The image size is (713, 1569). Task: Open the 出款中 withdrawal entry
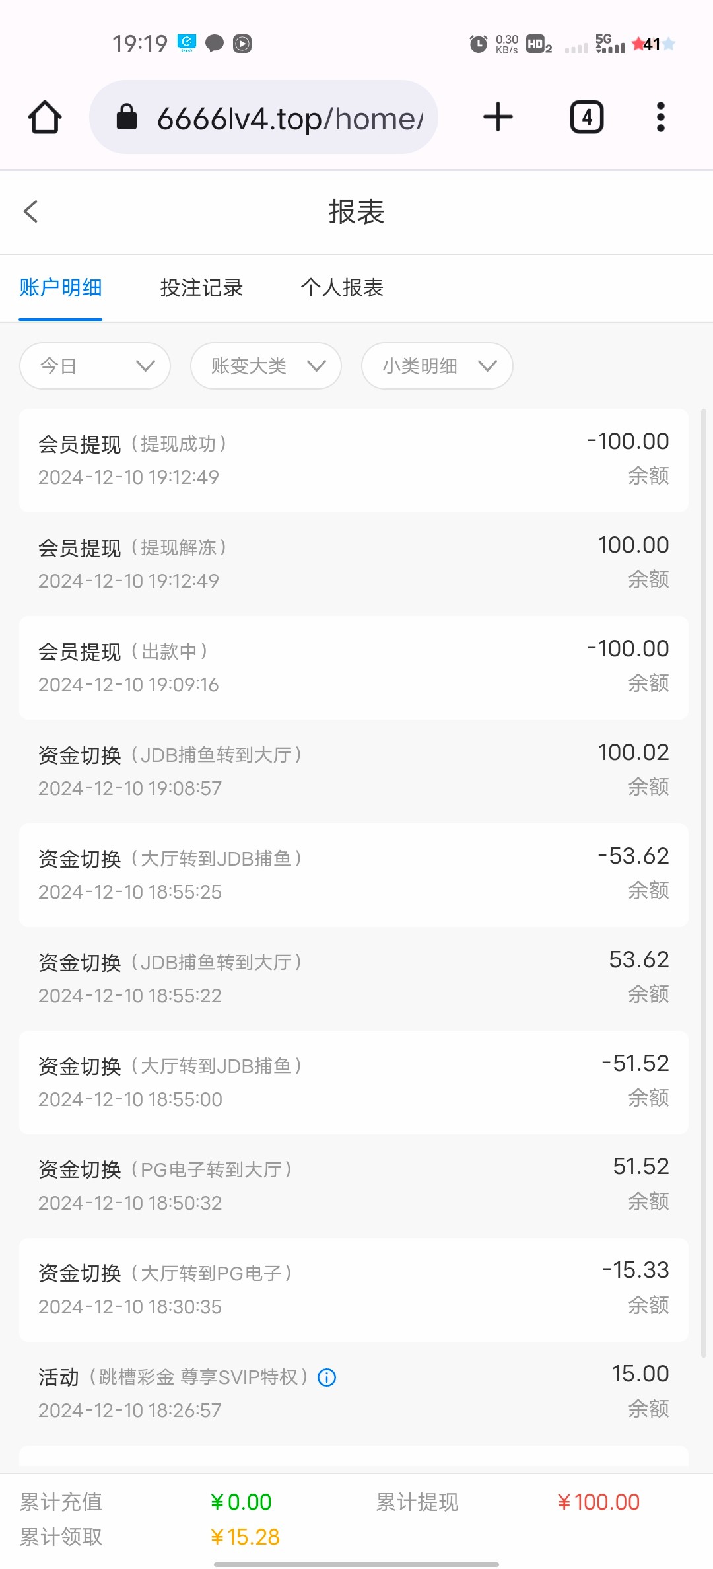tap(353, 668)
